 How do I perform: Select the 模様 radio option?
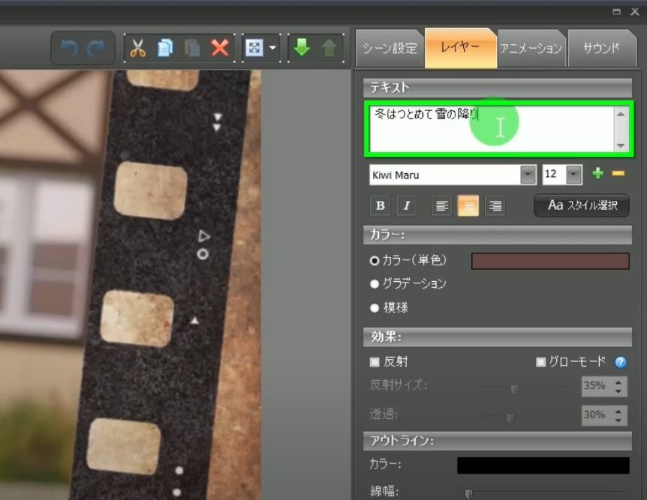coord(375,308)
